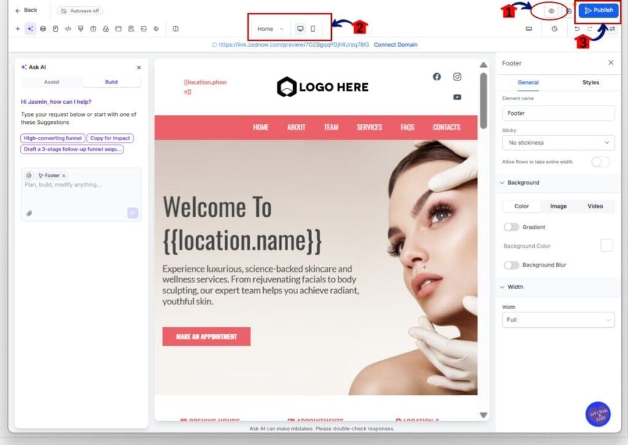Click the plus add-element icon
628x445 pixels.
[x=18, y=29]
